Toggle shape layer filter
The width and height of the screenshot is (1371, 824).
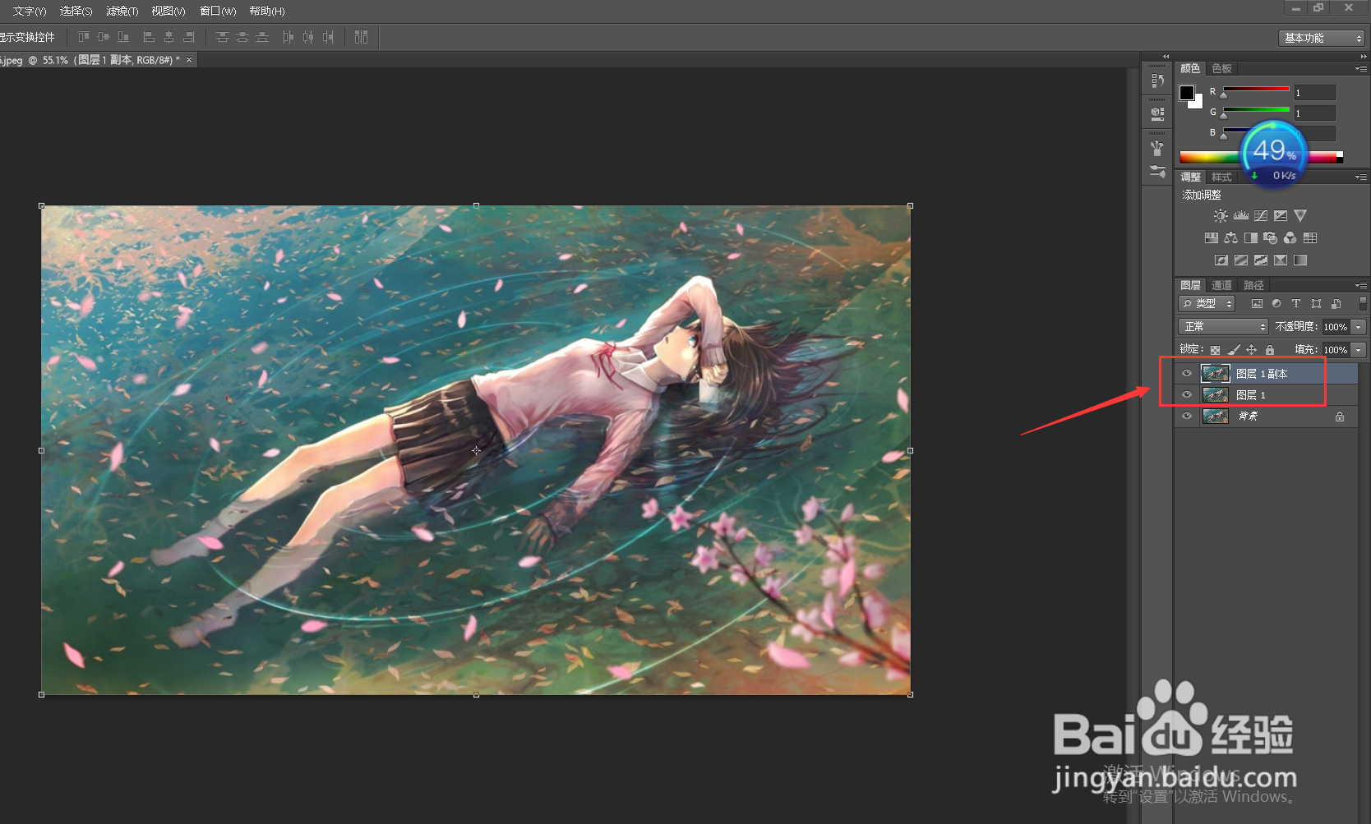[1316, 304]
